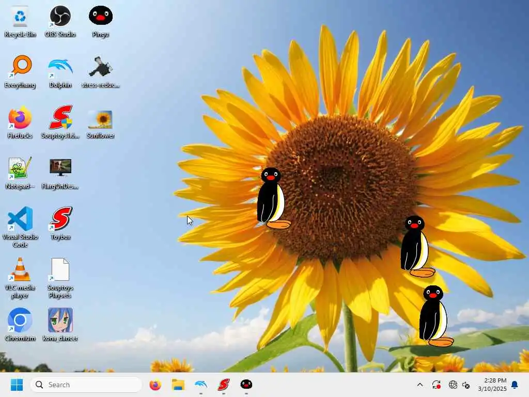This screenshot has width=529, height=397.
Task: Click the sync status tray icon
Action: click(x=436, y=385)
